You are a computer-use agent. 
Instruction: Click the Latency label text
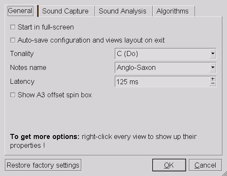[22, 82]
